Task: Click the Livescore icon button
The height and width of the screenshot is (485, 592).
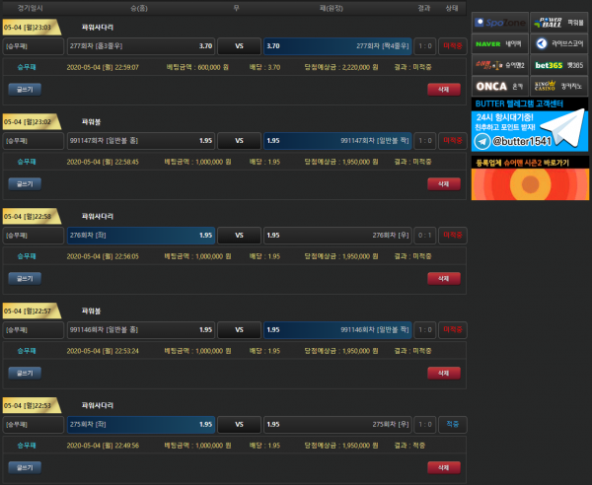Action: 559,43
